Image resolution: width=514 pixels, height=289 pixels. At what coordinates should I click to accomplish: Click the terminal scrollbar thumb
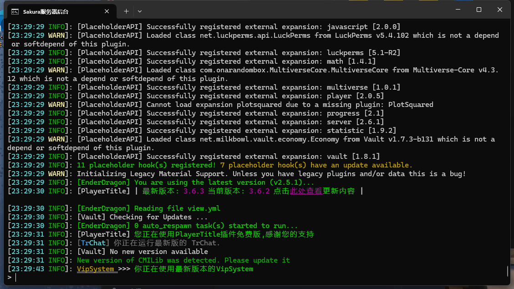(x=508, y=271)
